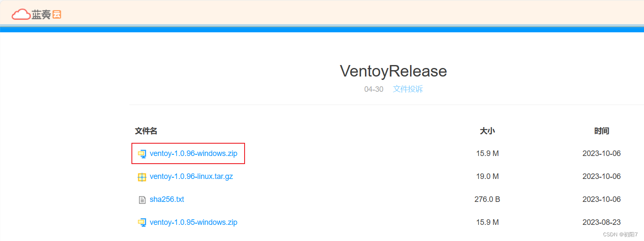Click the zip icon beside ventoy-1.0.96-windows.zip
644x241 pixels.
(142, 154)
